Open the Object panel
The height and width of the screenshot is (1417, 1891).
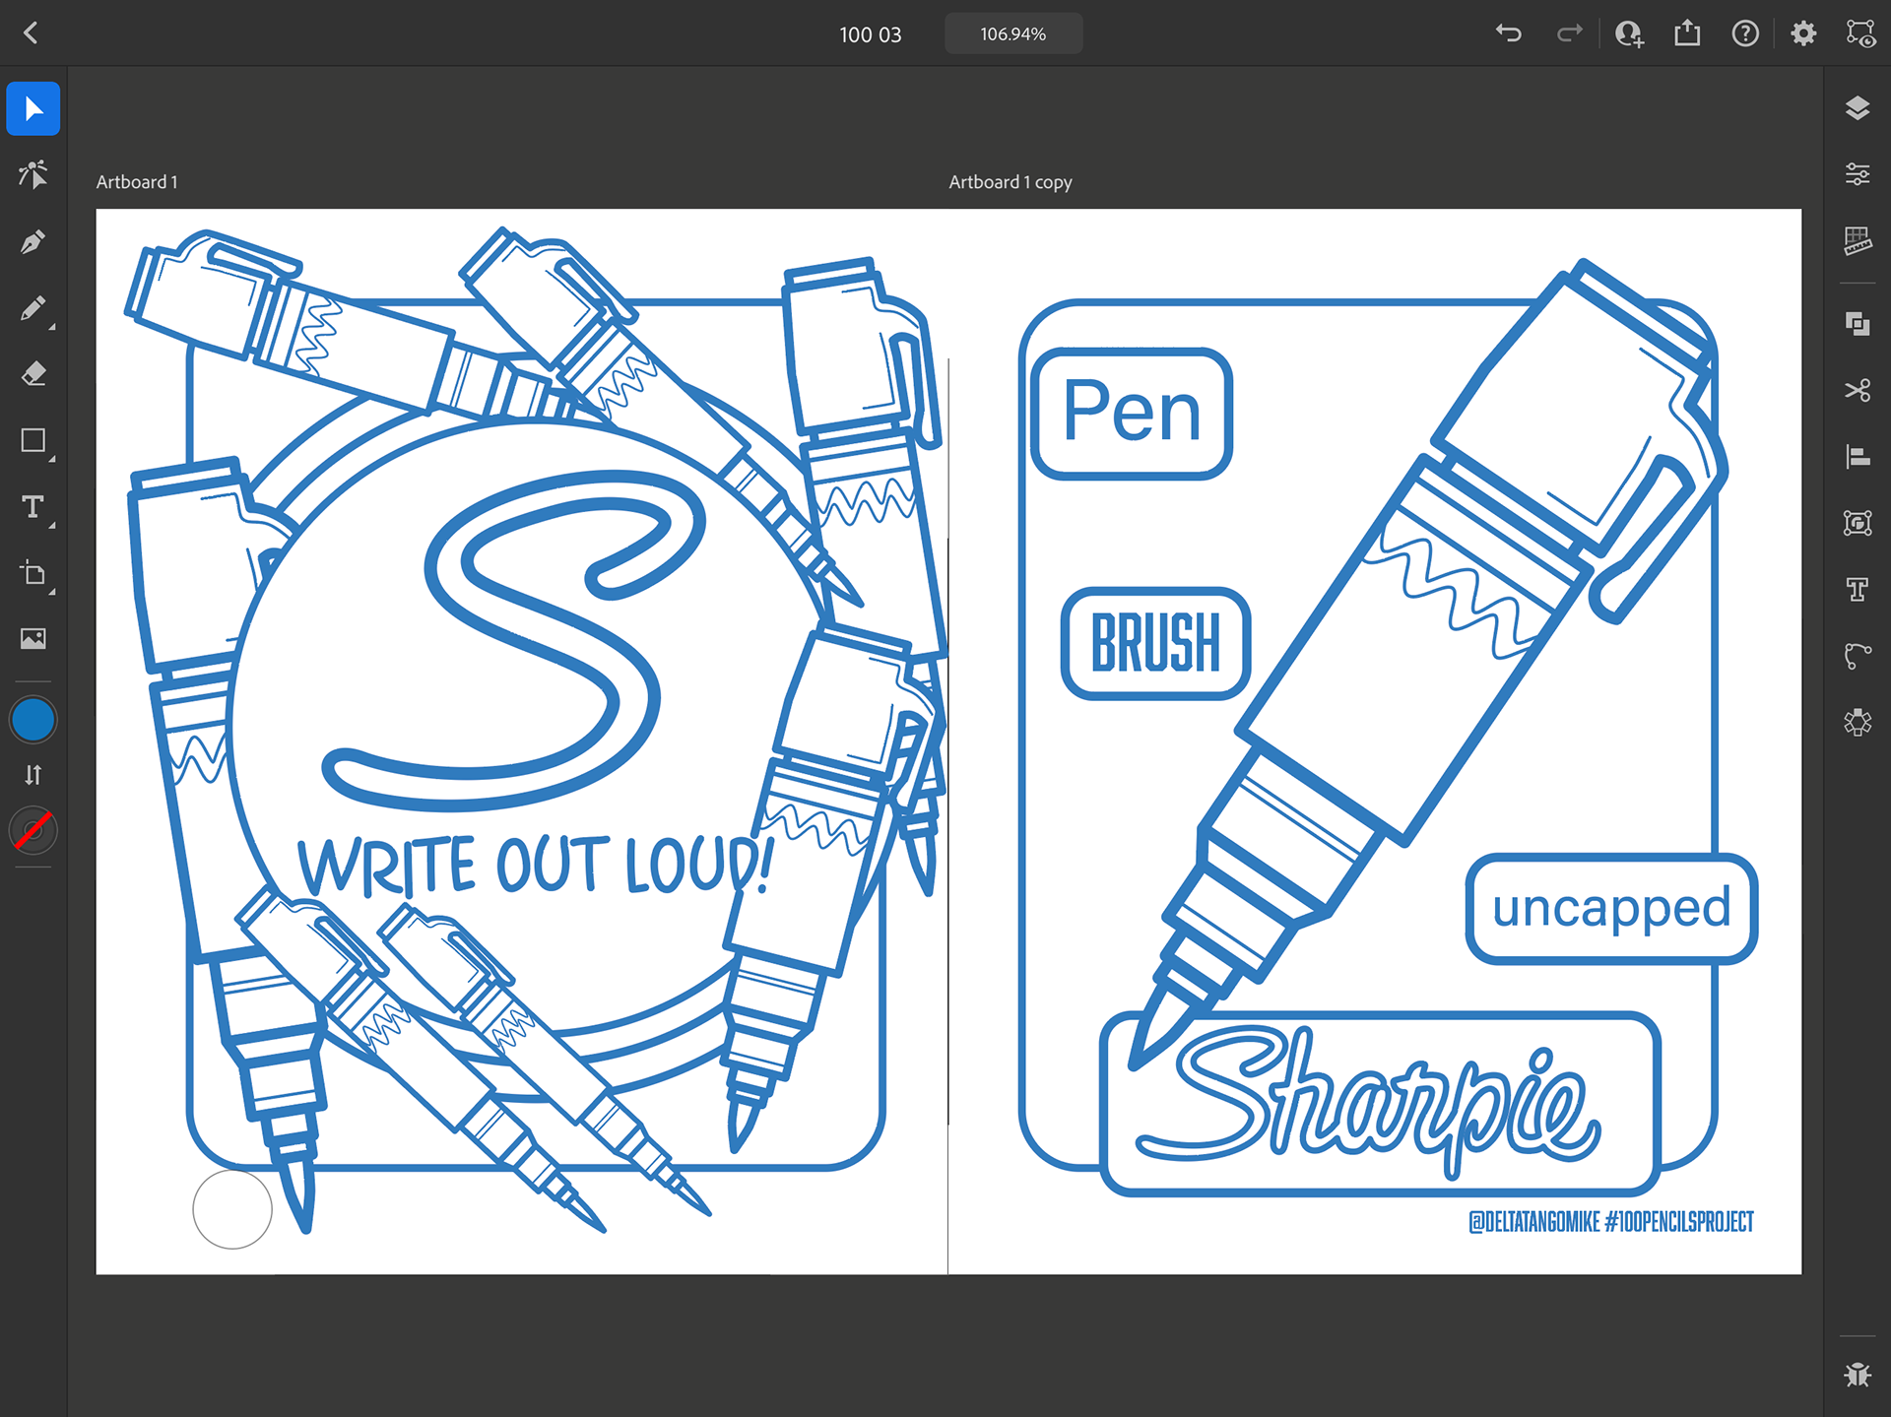pyautogui.click(x=1858, y=523)
